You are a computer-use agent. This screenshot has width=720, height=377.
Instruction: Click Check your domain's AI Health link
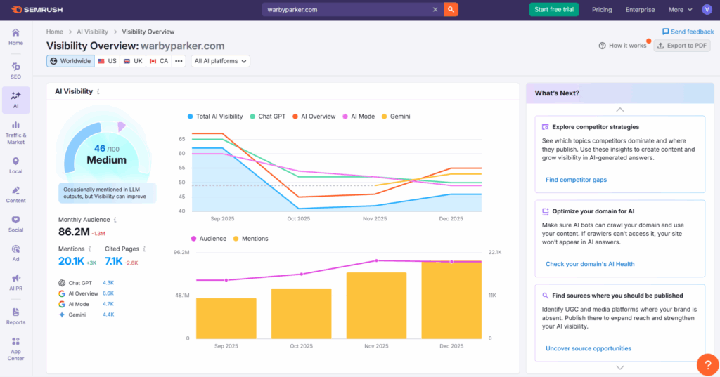click(590, 264)
